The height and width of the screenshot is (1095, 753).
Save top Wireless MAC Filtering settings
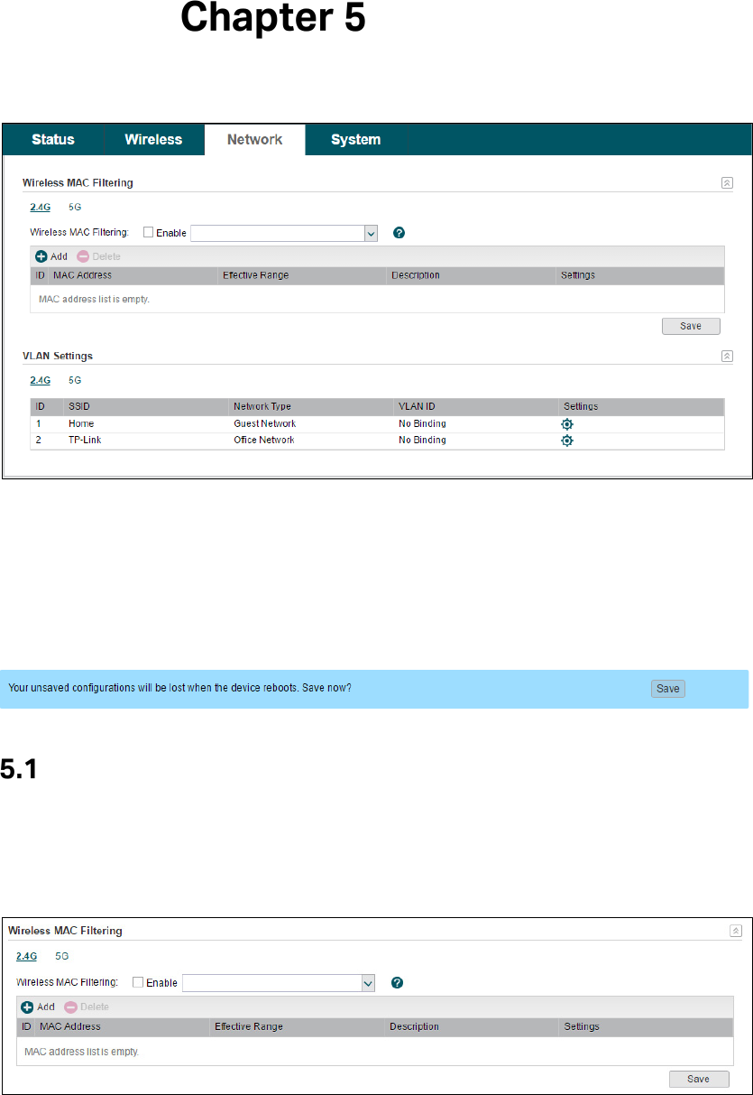click(691, 326)
